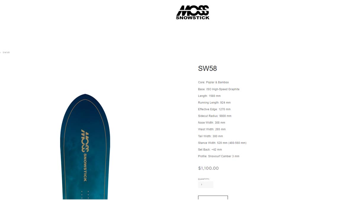
Task: Click the vertical SNOWSTICK text on board
Action: (85, 167)
